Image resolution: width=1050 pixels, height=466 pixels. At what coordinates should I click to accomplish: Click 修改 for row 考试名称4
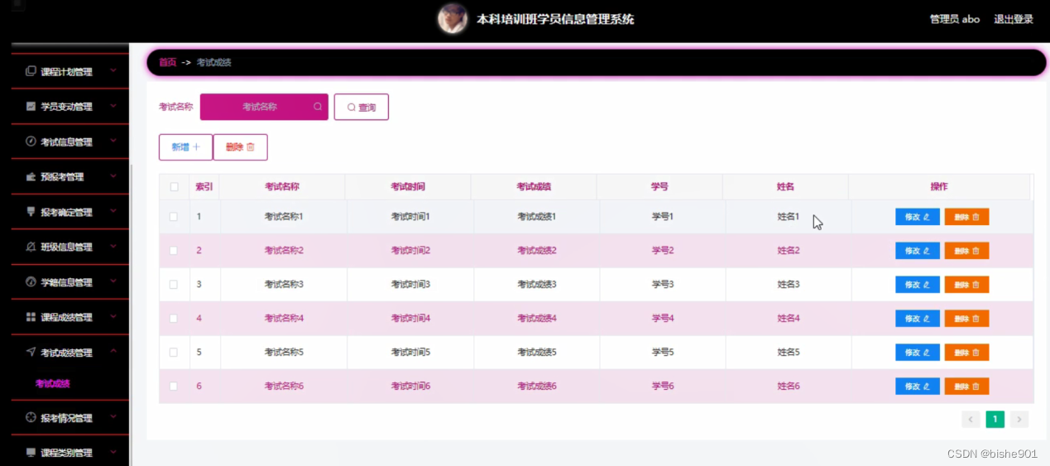point(918,319)
